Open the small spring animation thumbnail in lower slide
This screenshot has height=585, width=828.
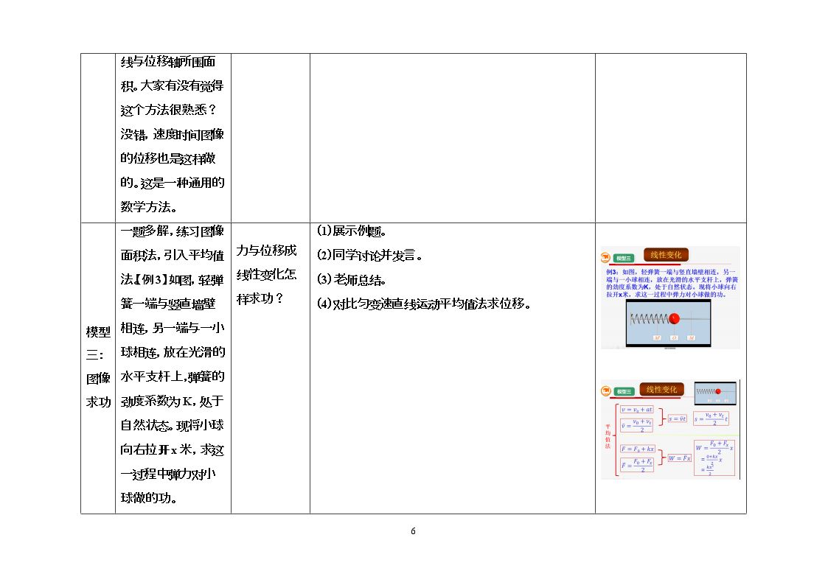tap(715, 393)
